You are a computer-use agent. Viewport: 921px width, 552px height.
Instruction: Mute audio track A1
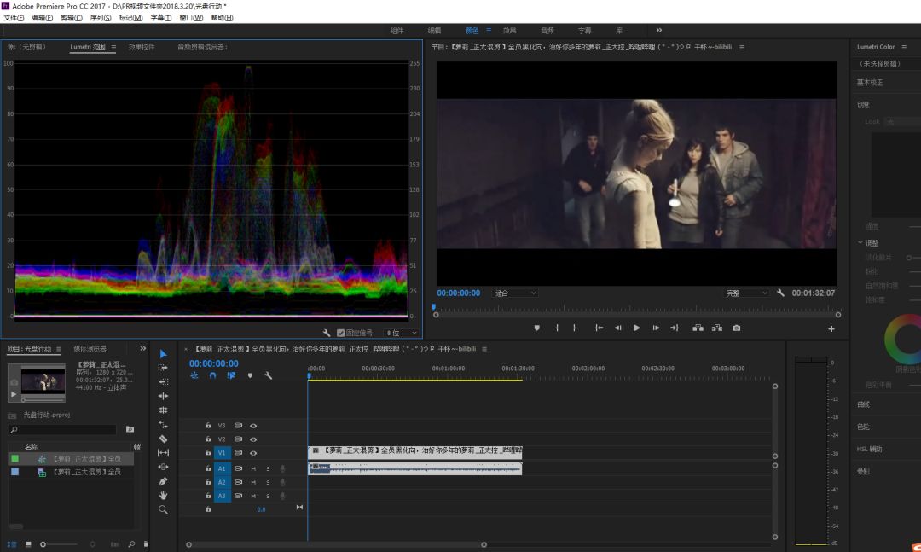coord(253,468)
